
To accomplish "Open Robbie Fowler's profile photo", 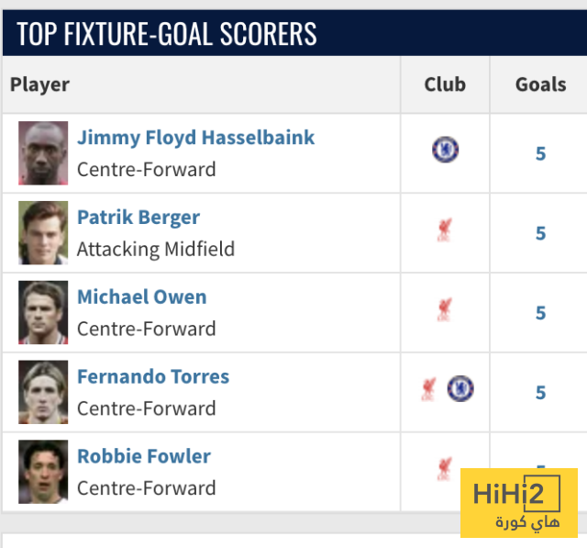I will (x=43, y=472).
